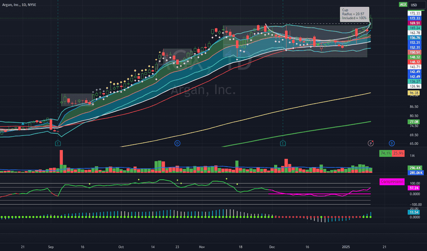The height and width of the screenshot is (251, 427).
Task: Select the 162.78 price label
Action: click(415, 33)
